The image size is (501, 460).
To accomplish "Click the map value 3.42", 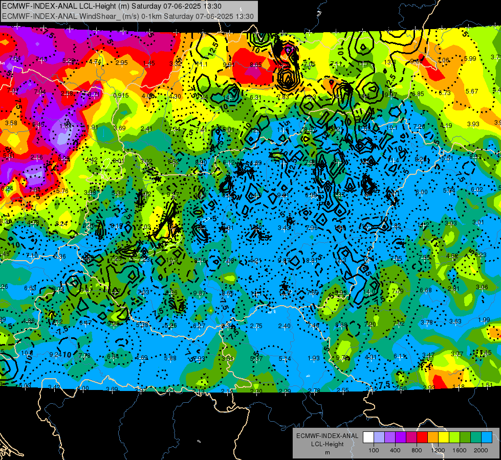I will [54, 387].
